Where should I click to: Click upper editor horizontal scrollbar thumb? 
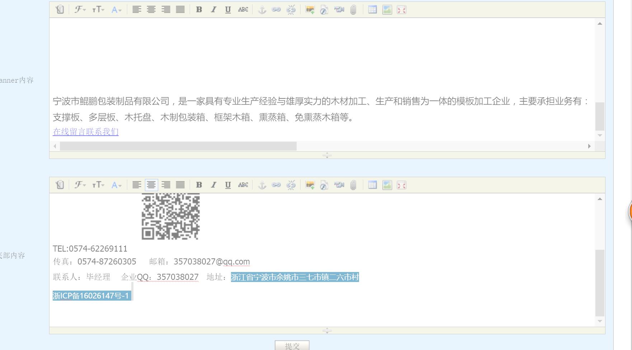pos(178,146)
